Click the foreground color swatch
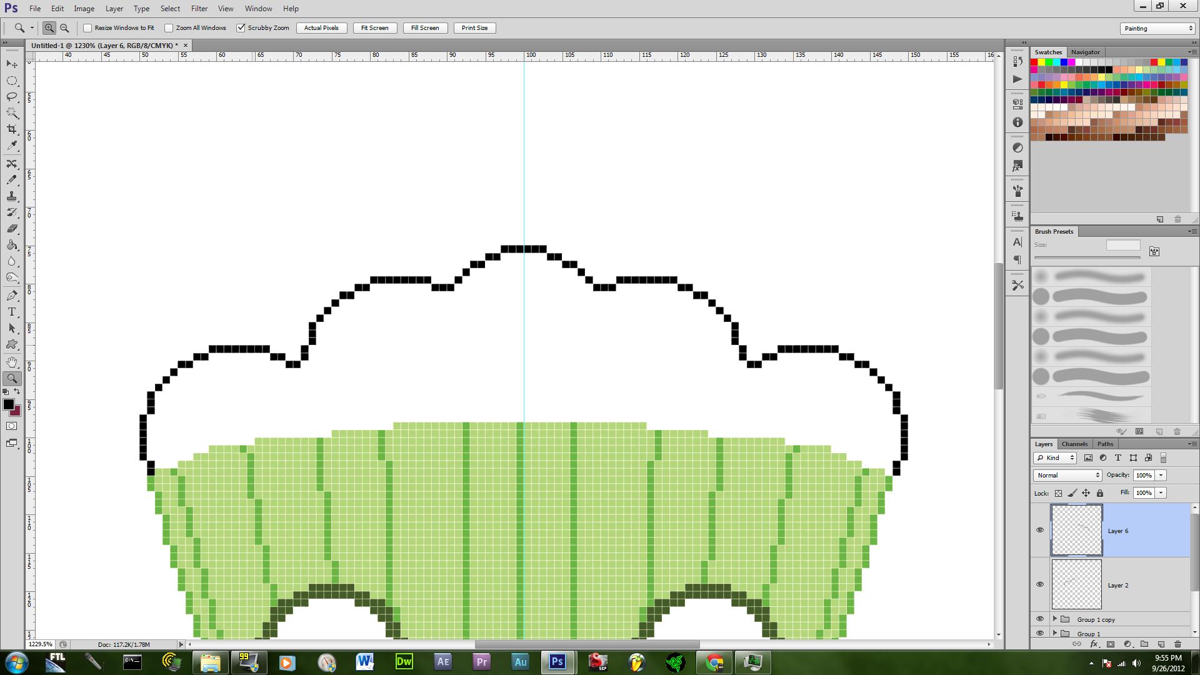This screenshot has height=675, width=1200. point(8,404)
